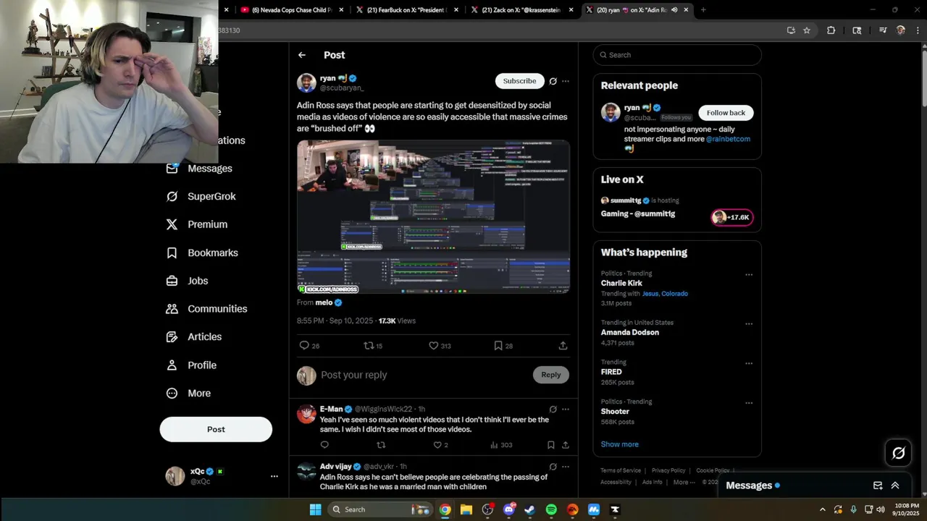Share ryan's post via the share icon
Screen dimensions: 927x521
(x=563, y=346)
